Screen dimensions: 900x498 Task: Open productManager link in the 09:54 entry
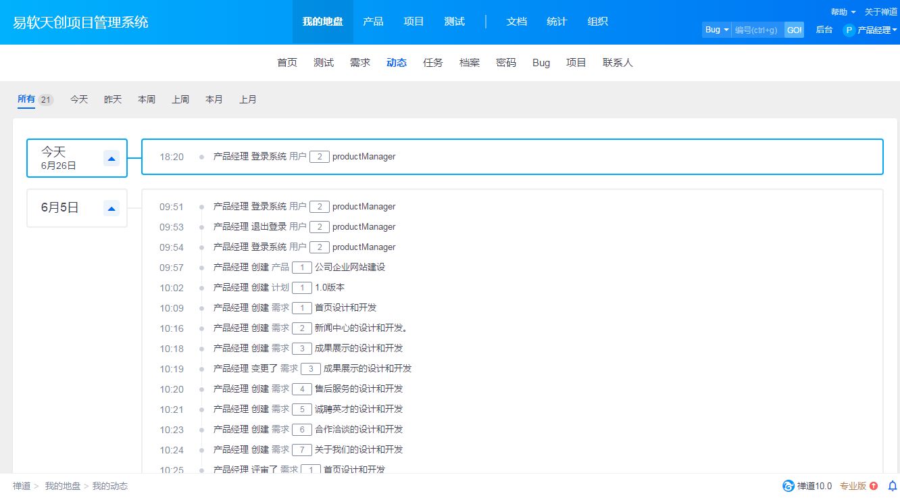pos(364,247)
